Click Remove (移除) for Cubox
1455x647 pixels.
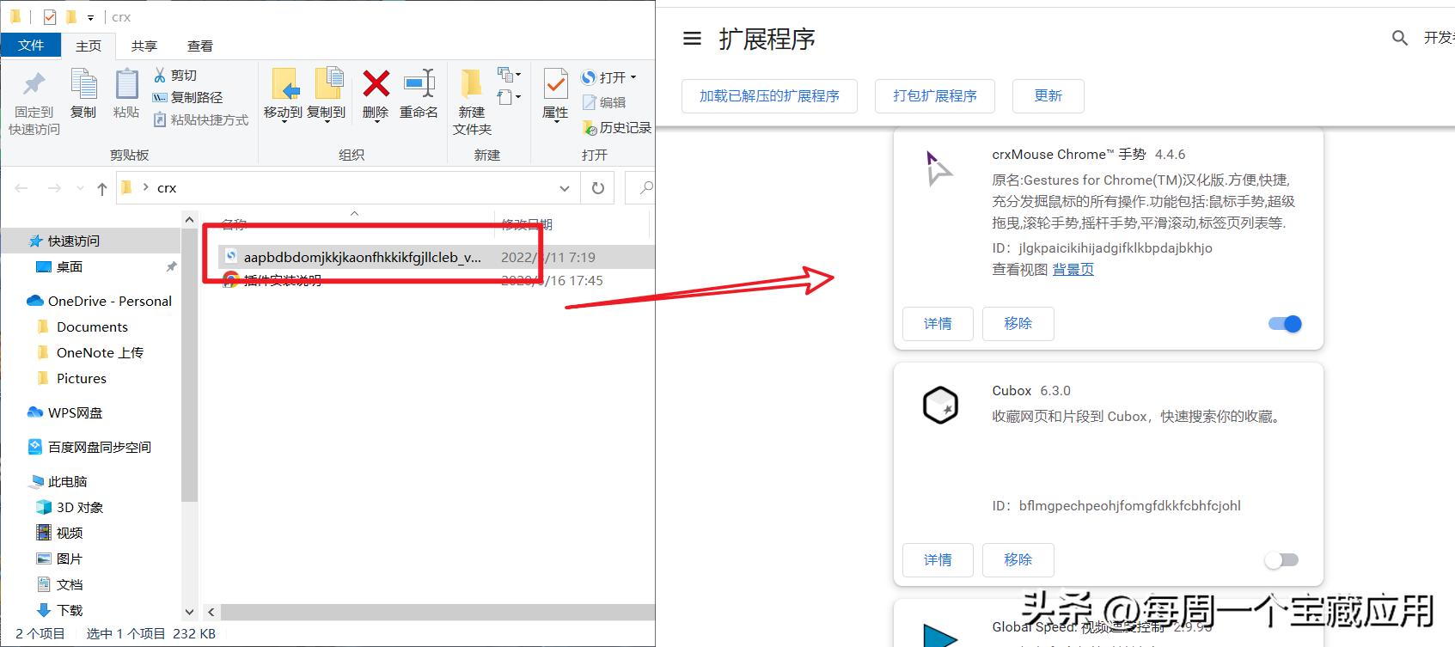1018,560
